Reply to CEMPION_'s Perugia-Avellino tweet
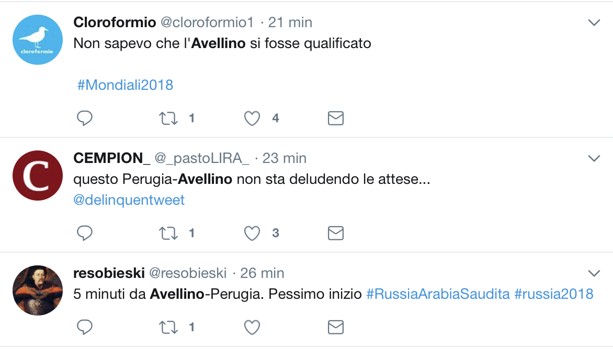Screen dimensions: 613x350 (x=84, y=233)
